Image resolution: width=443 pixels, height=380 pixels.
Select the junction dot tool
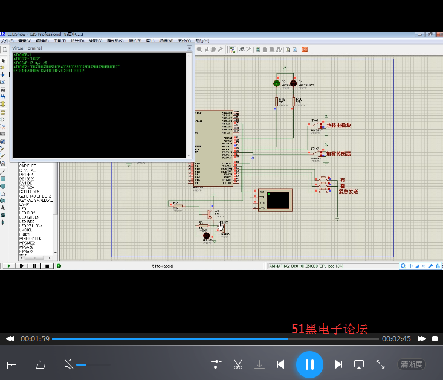click(3, 75)
